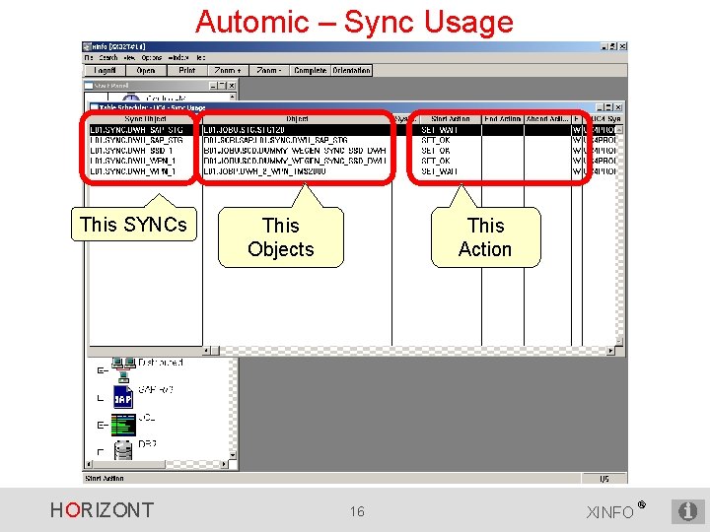The height and width of the screenshot is (532, 710).
Task: Click the table's horizontal scrollbar right arrow
Action: (610, 351)
